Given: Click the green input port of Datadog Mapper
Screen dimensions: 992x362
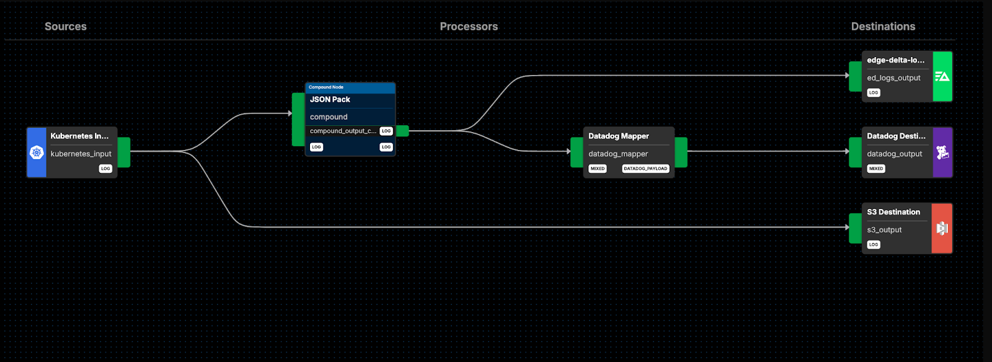Looking at the screenshot, I should tap(577, 152).
